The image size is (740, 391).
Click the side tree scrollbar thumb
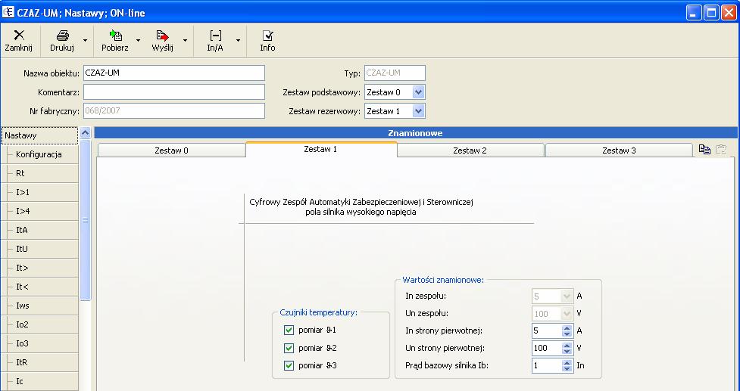coord(85,220)
